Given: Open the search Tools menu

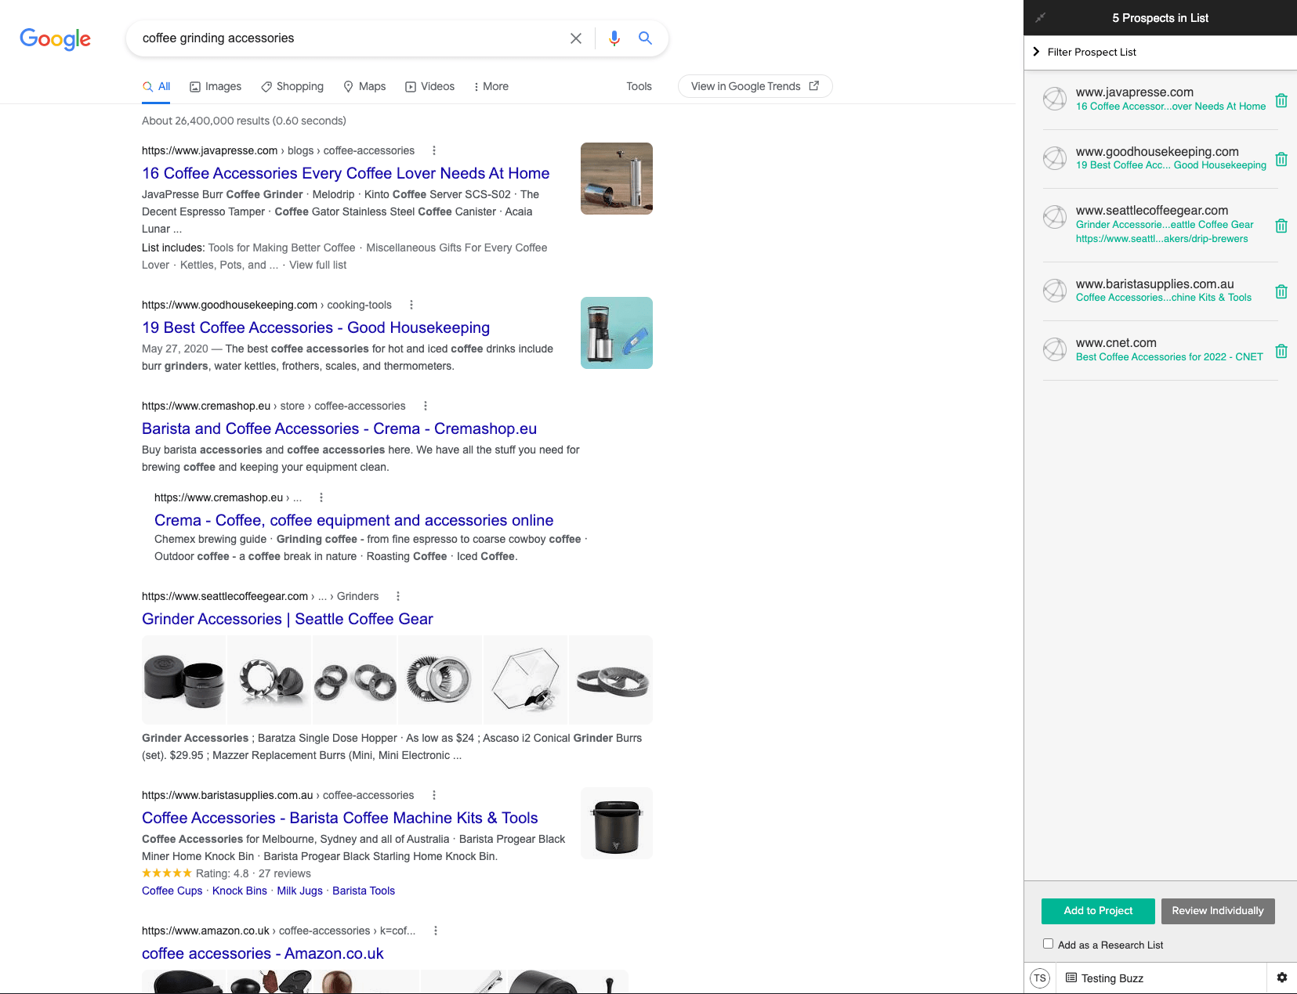Looking at the screenshot, I should tap(639, 86).
